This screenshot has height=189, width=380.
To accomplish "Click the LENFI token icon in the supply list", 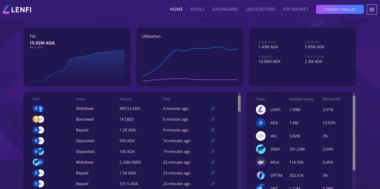I will point(261,110).
